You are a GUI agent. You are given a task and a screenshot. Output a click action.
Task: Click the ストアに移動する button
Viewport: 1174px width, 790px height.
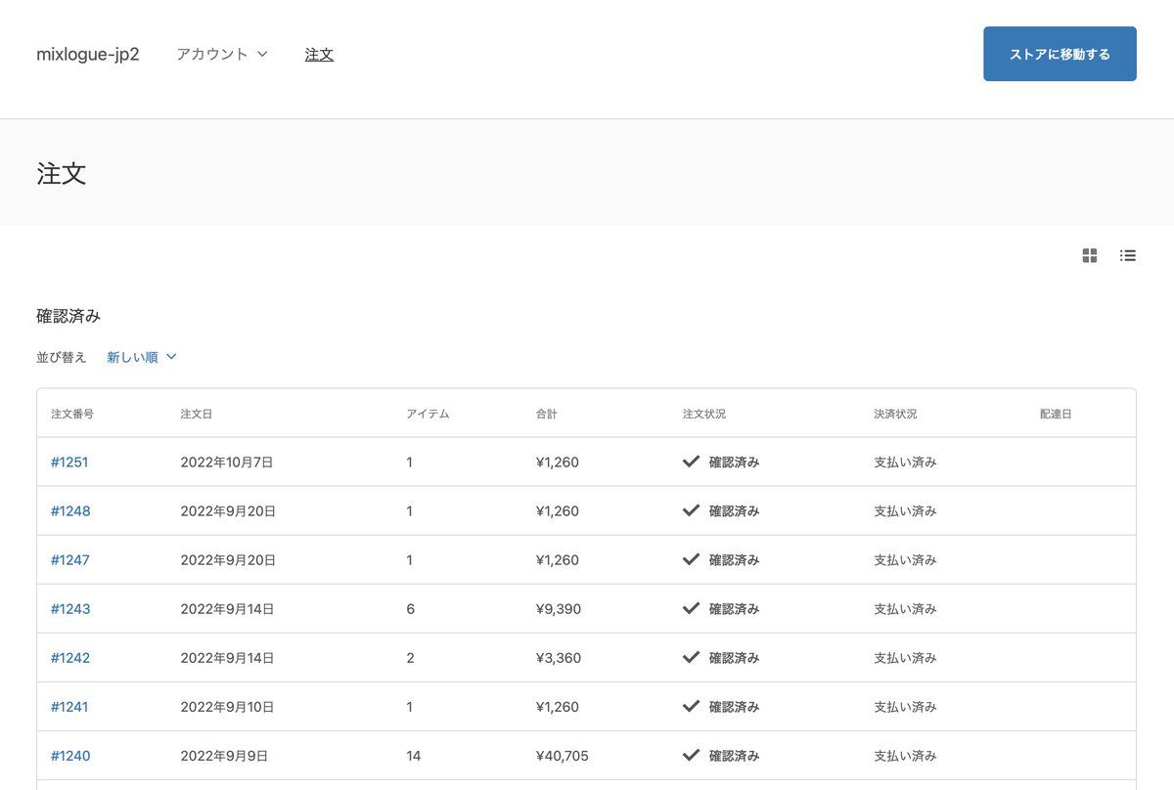pos(1060,54)
